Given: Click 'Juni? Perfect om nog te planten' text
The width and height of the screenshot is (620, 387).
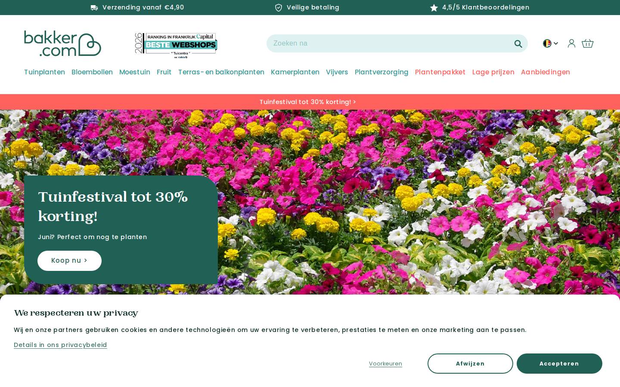Looking at the screenshot, I should coord(93,237).
